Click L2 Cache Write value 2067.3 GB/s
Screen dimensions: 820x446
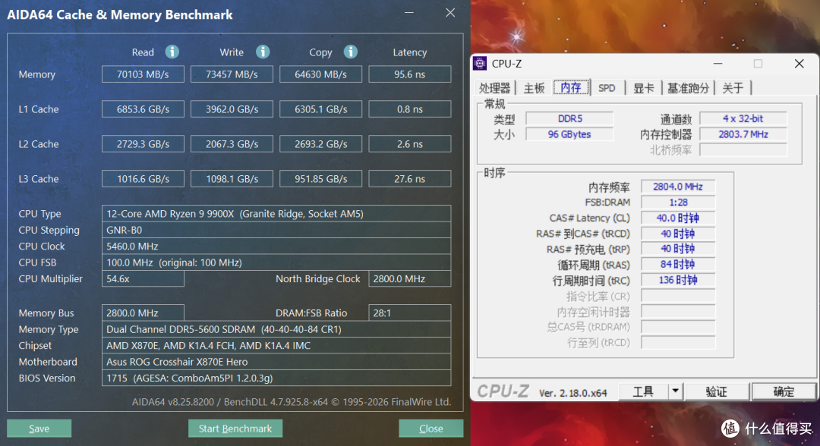[x=232, y=143]
